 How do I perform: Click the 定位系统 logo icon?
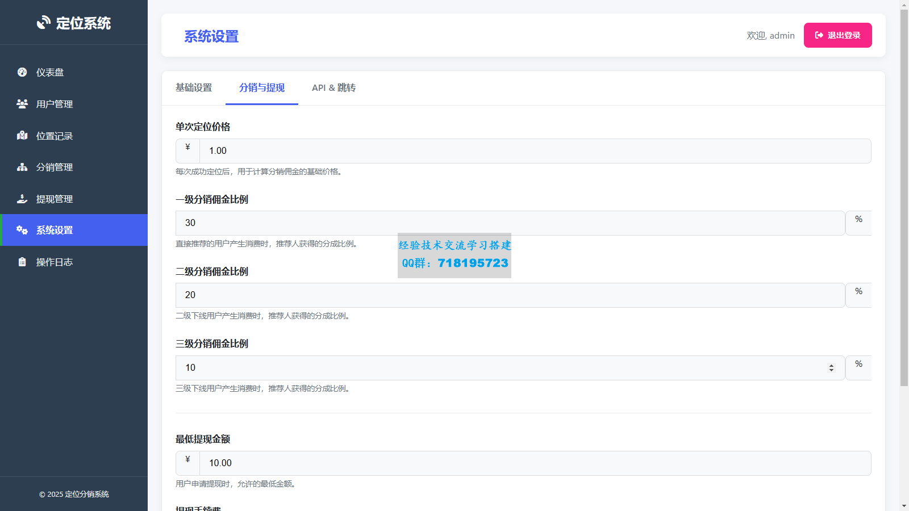point(44,22)
